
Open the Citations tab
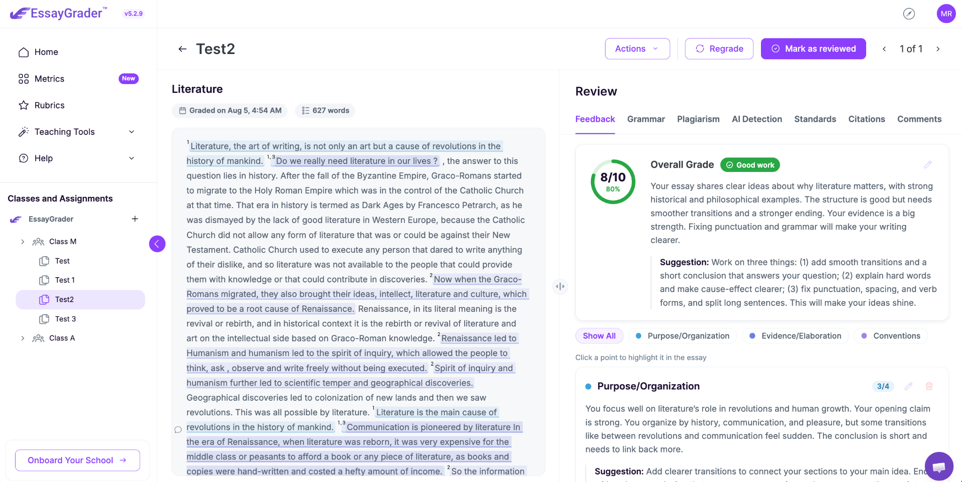[x=867, y=119]
